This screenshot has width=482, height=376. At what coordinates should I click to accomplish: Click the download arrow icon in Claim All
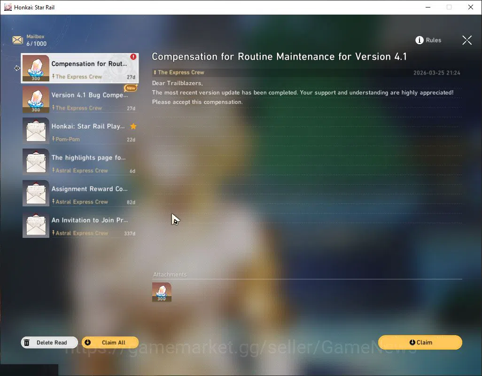87,343
